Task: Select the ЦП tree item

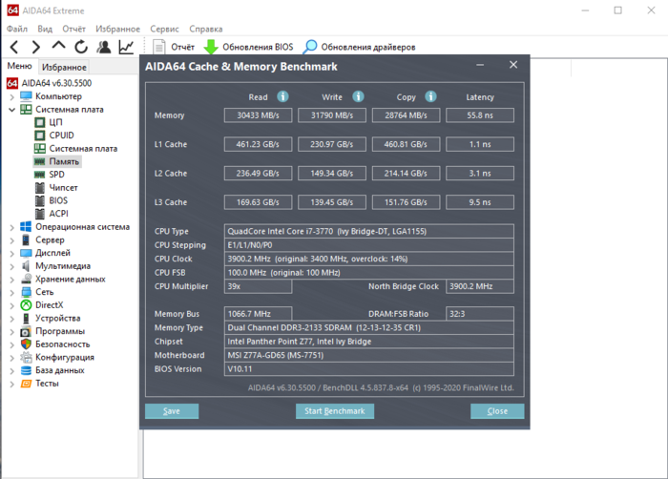Action: 55,122
